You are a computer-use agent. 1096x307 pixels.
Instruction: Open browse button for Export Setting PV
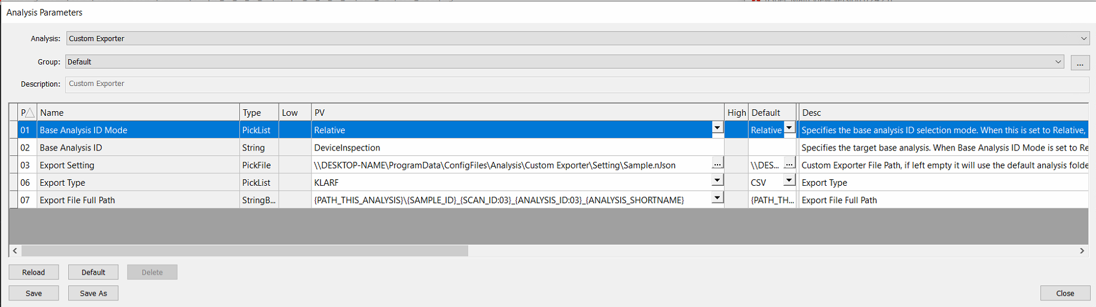click(x=717, y=164)
